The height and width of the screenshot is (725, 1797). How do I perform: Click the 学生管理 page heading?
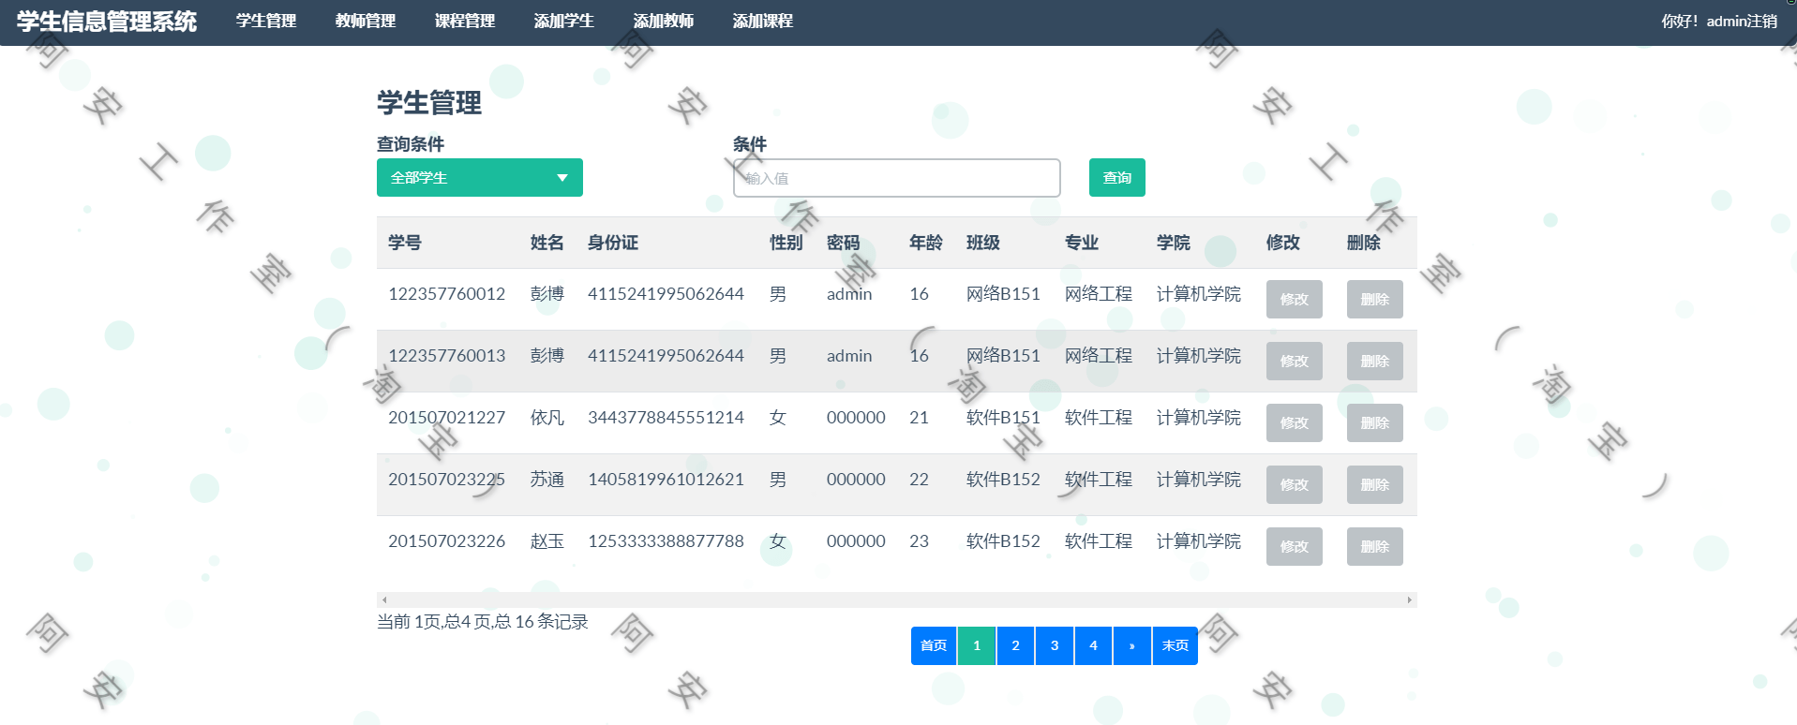coord(429,103)
